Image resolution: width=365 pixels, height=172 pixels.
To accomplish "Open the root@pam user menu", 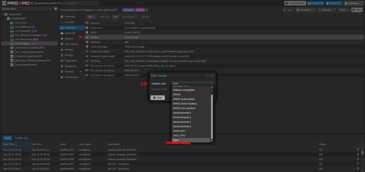I will (x=353, y=3).
